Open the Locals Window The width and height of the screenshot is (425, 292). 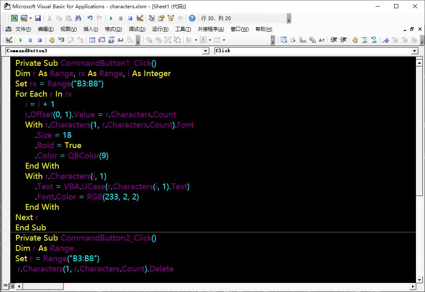tap(92, 40)
